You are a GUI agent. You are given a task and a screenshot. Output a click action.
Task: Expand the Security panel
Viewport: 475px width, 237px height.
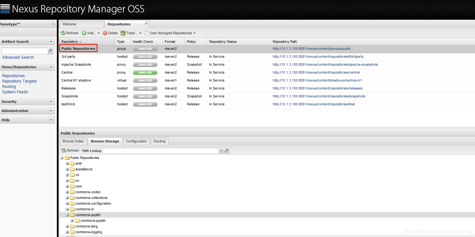click(x=51, y=102)
